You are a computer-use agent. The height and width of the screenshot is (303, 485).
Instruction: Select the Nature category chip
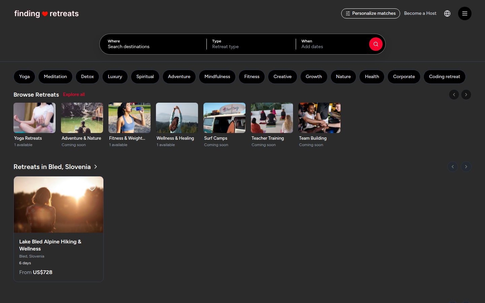tap(343, 77)
